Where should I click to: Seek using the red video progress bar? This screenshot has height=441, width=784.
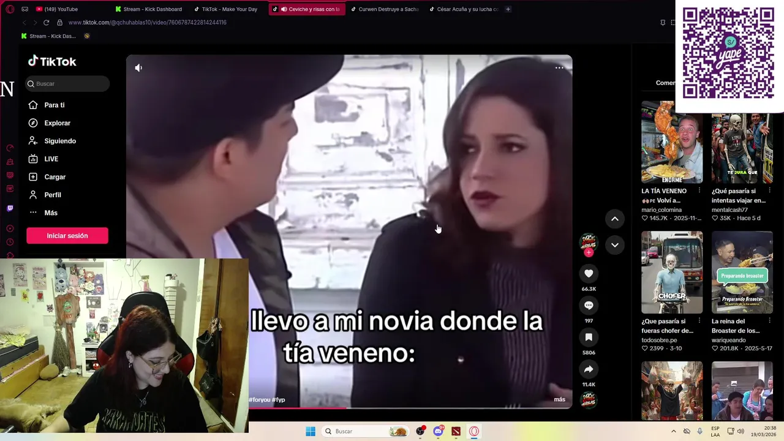[349, 408]
